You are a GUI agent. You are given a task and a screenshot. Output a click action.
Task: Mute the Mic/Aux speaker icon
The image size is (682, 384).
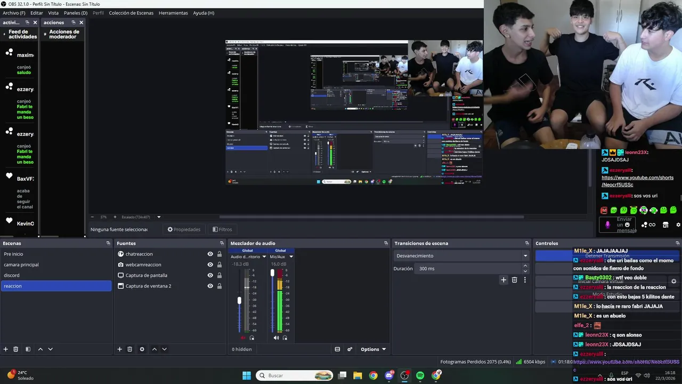tap(276, 338)
